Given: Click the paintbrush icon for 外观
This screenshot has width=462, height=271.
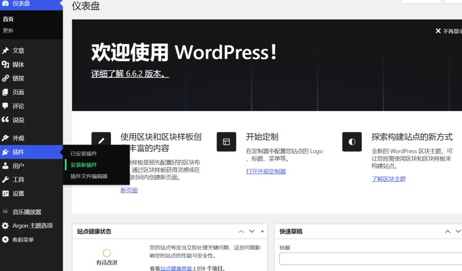Looking at the screenshot, I should (x=5, y=138).
